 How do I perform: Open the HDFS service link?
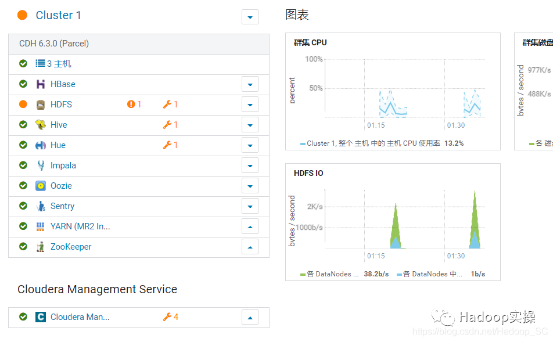(61, 105)
